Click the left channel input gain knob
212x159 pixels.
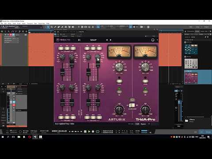click(x=119, y=67)
